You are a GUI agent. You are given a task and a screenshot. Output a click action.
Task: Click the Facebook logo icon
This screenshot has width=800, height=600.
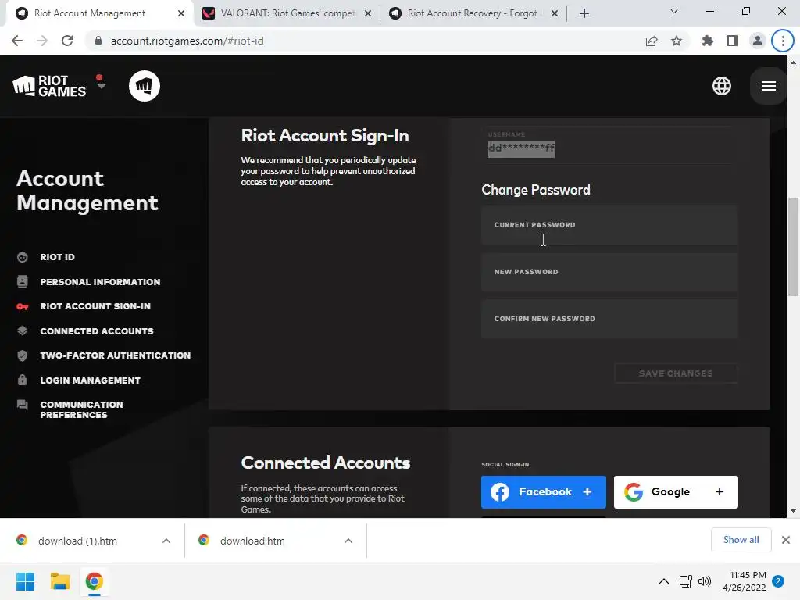tap(500, 492)
